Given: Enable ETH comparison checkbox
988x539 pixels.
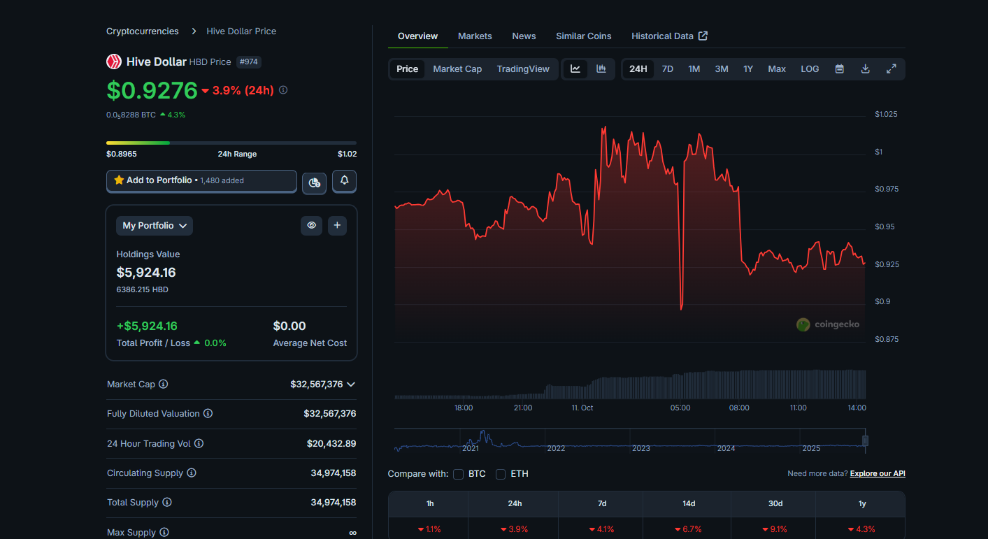Looking at the screenshot, I should click(501, 474).
